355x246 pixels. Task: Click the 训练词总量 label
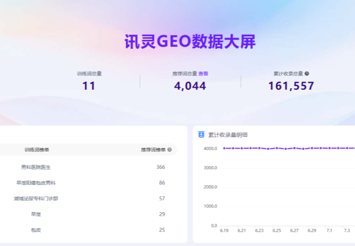tap(89, 74)
